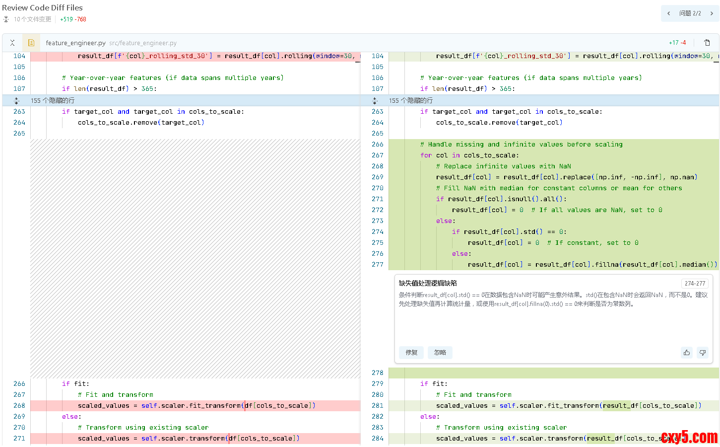Click the 修复 button to fix the issue
This screenshot has width=720, height=447.
point(411,353)
